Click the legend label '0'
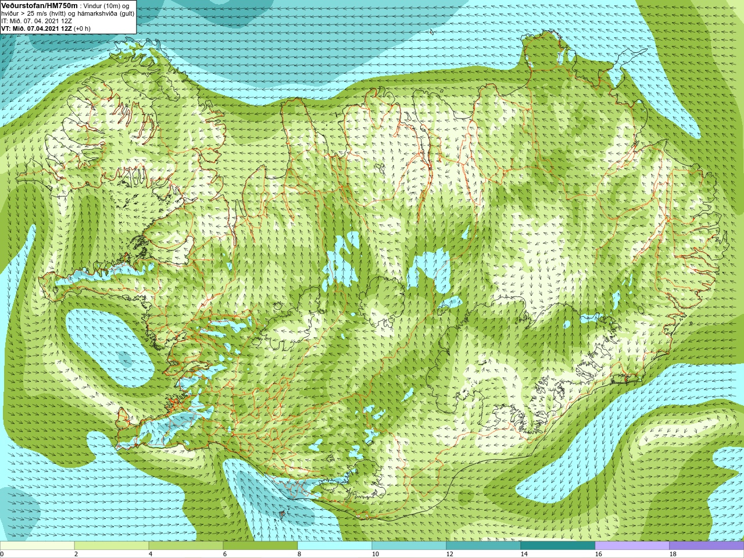 pos(2,555)
